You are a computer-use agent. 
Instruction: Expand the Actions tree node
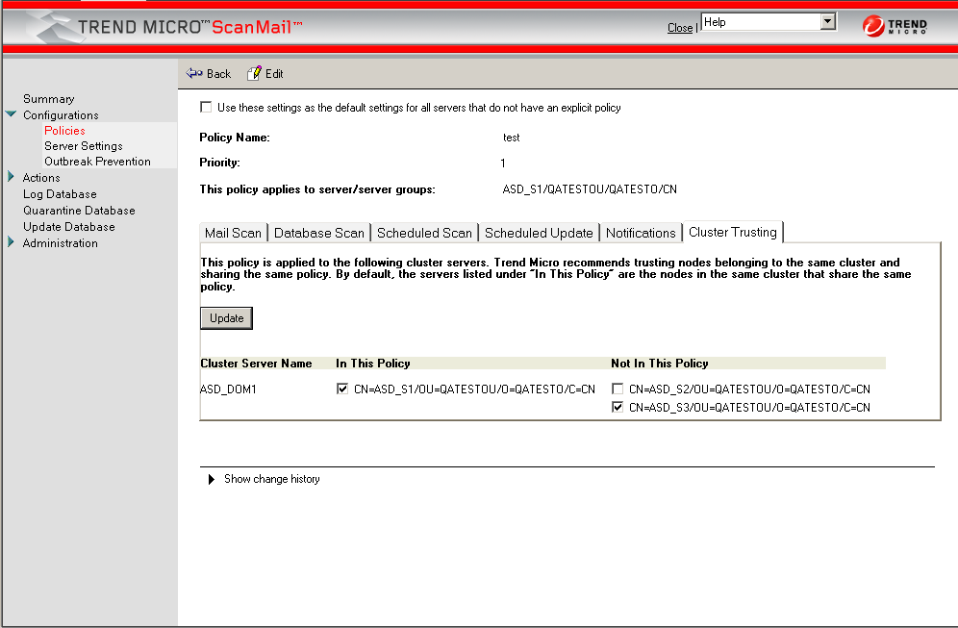[11, 177]
